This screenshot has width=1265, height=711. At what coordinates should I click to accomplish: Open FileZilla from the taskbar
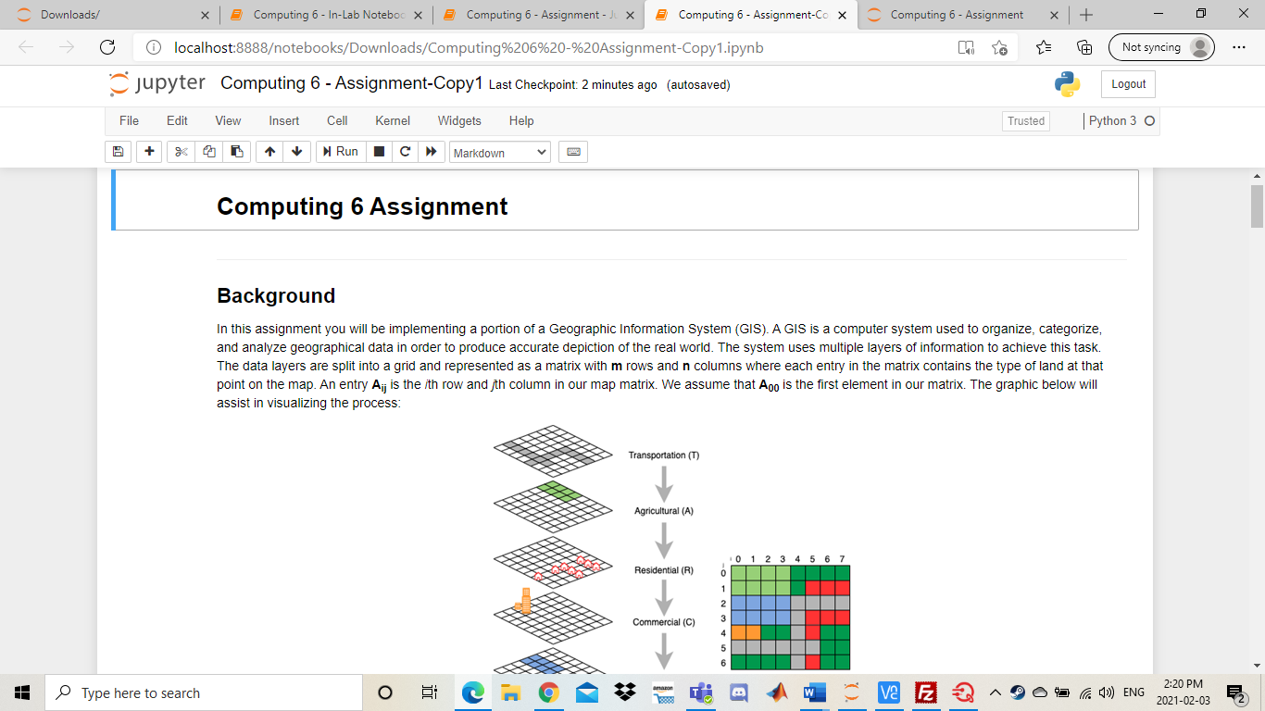point(925,692)
